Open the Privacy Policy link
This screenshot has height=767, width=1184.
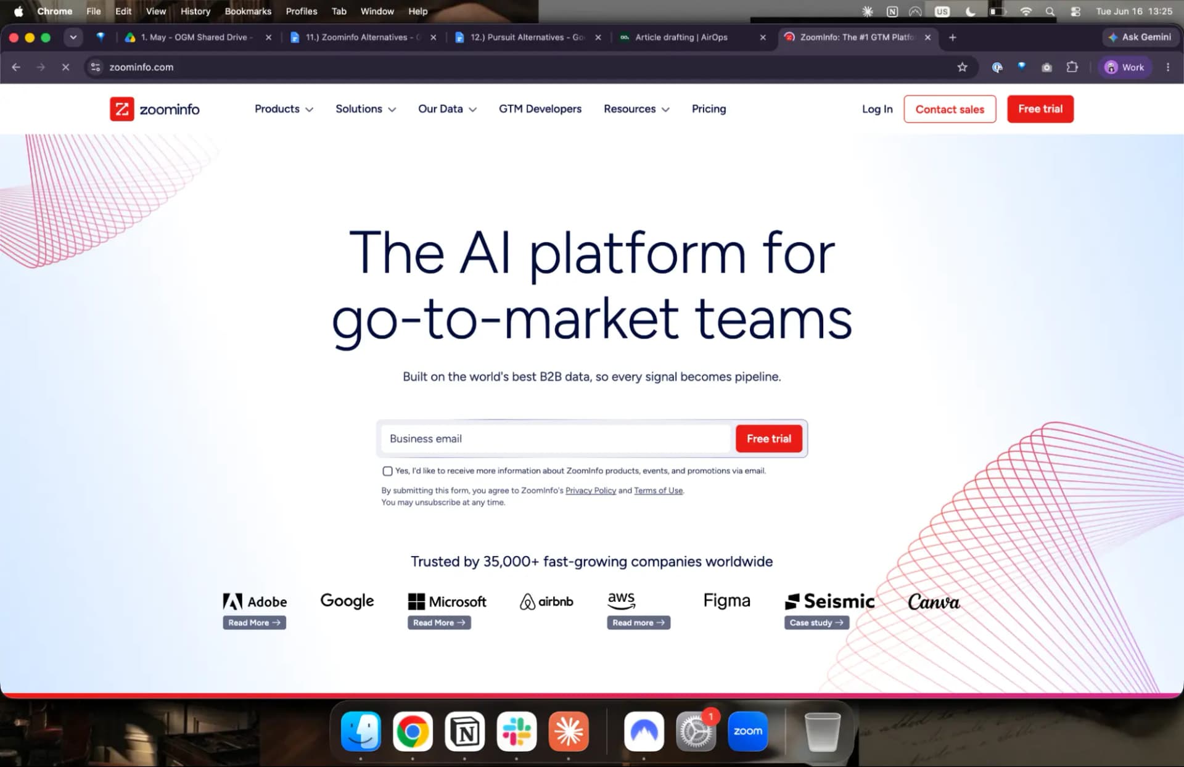pyautogui.click(x=591, y=491)
